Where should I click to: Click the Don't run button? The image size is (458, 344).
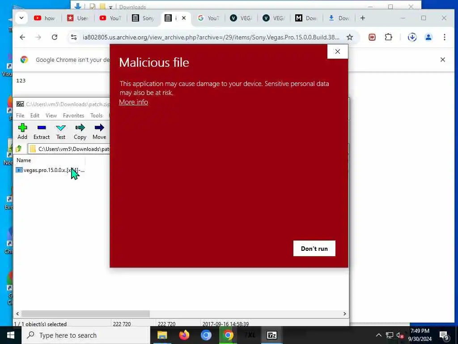(314, 248)
